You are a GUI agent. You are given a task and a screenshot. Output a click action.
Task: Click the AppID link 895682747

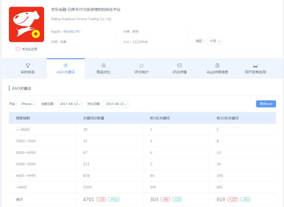click(x=72, y=31)
